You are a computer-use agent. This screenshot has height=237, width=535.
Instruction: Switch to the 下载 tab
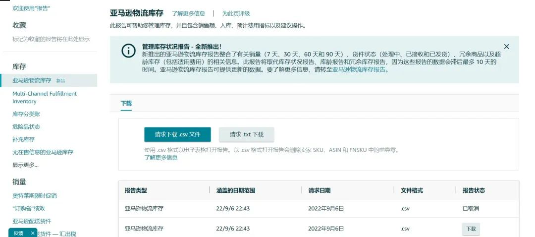(x=126, y=104)
